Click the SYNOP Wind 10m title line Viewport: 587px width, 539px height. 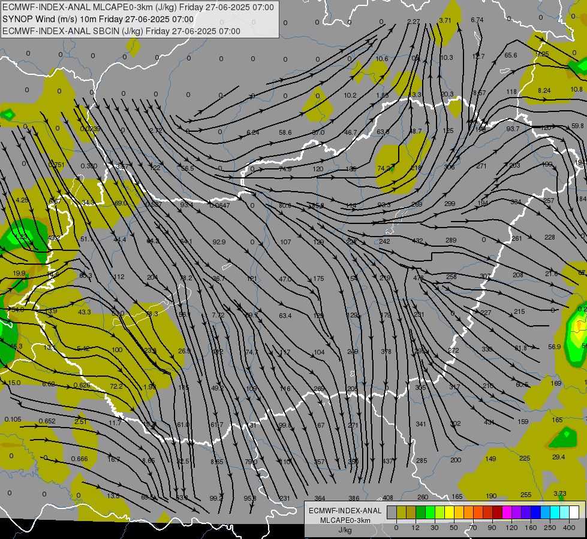[98, 19]
